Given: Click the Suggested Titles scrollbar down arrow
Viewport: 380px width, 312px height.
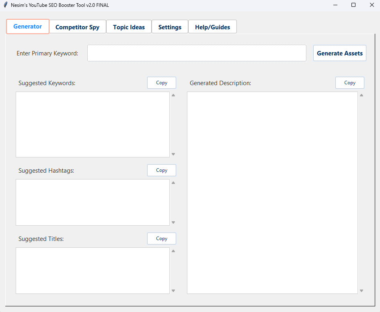Looking at the screenshot, I should pyautogui.click(x=173, y=290).
